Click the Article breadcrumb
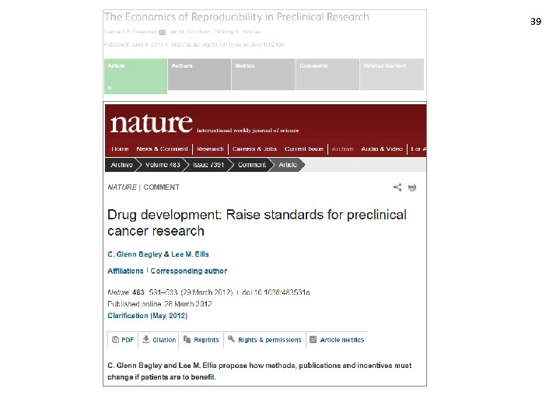This screenshot has height=420, width=560. [x=288, y=165]
